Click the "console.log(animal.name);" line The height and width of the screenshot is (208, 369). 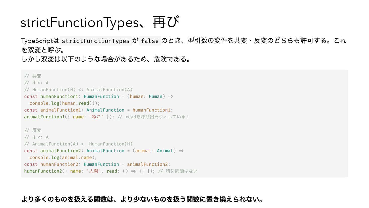pos(63,158)
